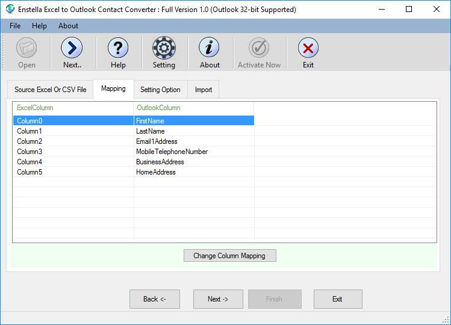Switch to Source Excel Or CSV File tab
451x325 pixels.
(x=51, y=90)
